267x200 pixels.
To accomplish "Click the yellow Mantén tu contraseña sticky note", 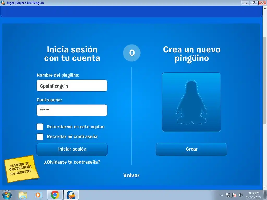I will (x=21, y=169).
